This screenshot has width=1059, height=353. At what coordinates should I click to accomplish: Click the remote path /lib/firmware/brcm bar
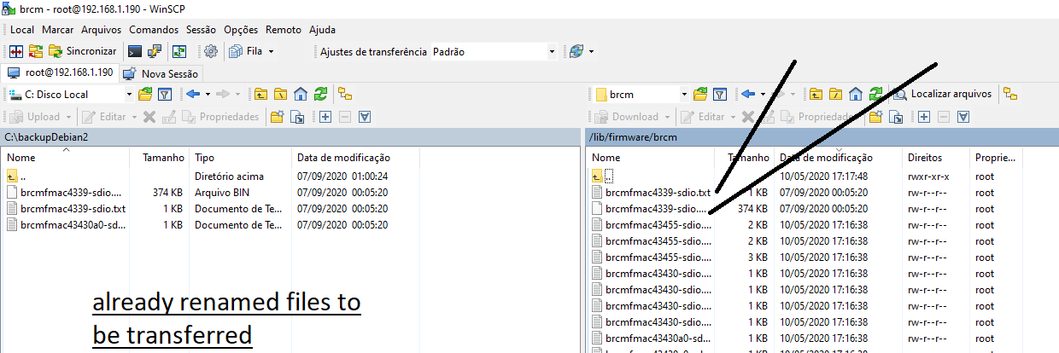(x=822, y=137)
